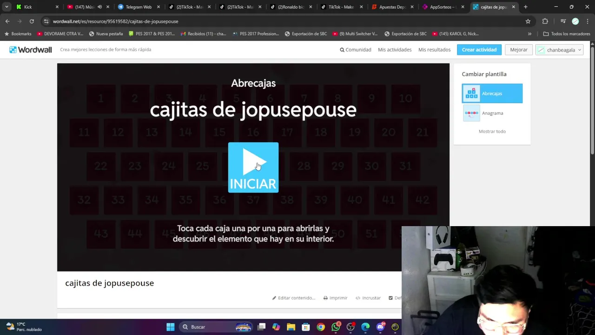
Task: Open the media controls icon in toolbar
Action: point(563,21)
